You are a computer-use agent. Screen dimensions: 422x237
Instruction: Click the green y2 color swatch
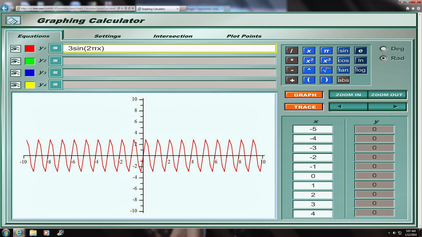coord(30,61)
